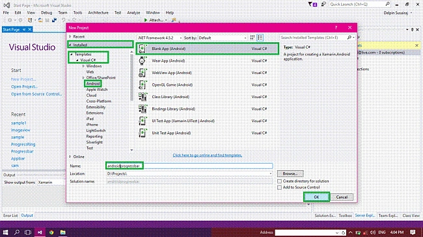This screenshot has height=237, width=423.
Task: Open the Debug menu
Action: pyautogui.click(x=46, y=12)
